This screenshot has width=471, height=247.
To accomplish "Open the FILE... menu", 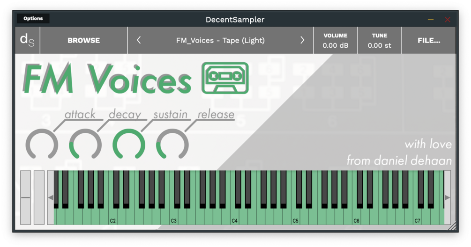I will (x=429, y=41).
